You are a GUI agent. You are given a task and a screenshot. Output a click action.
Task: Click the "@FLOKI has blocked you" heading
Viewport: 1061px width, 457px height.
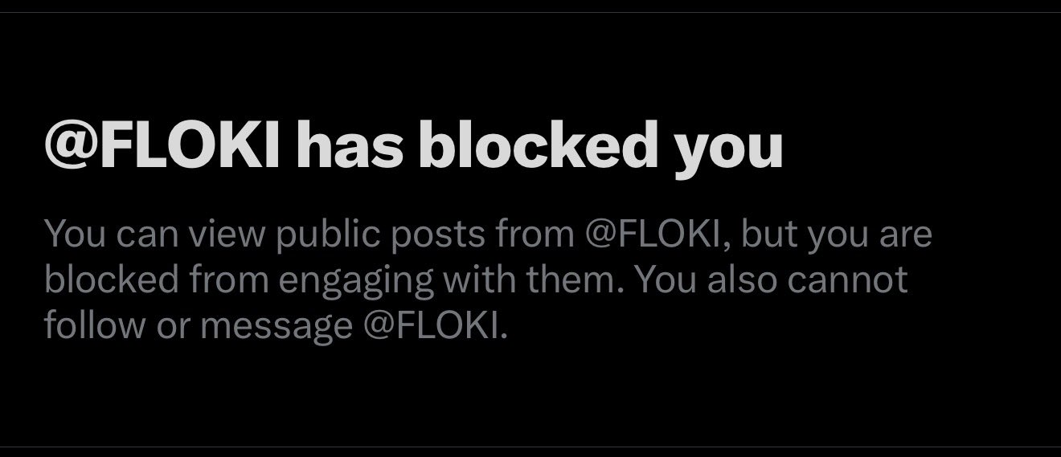coord(413,145)
